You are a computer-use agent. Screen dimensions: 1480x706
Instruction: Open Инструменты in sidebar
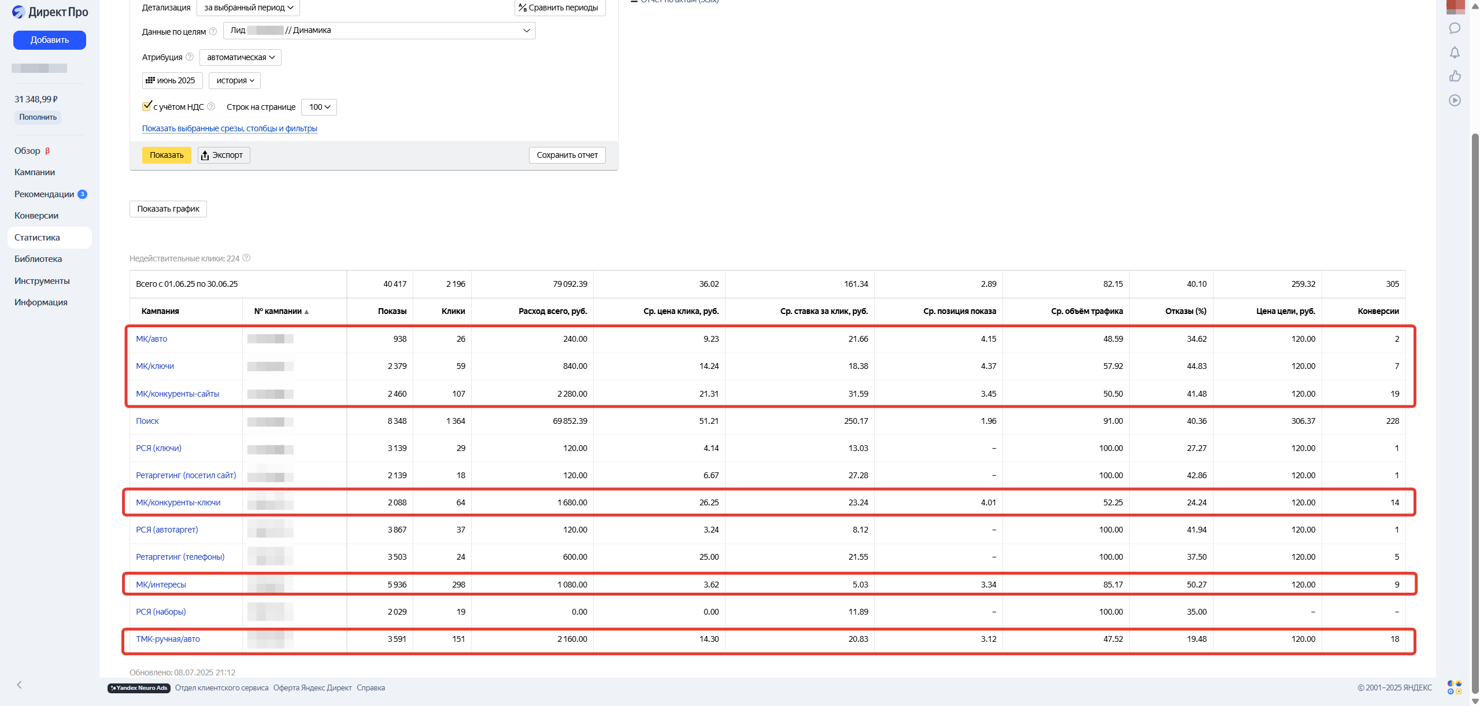[x=42, y=281]
